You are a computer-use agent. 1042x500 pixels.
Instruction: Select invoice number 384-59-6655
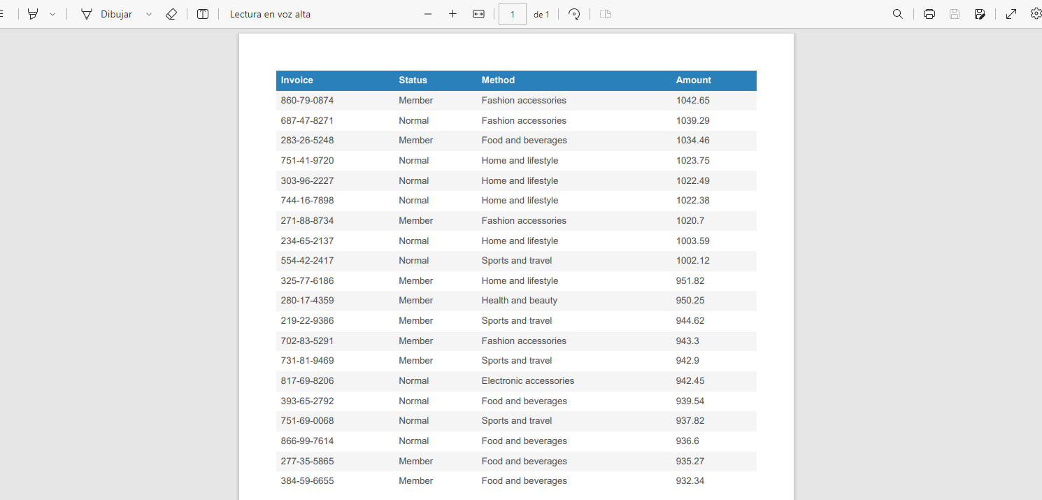(x=307, y=481)
